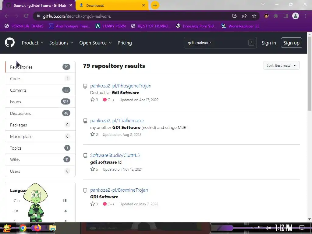Click the GitHub Octocat logo
The image size is (312, 234).
[10, 42]
